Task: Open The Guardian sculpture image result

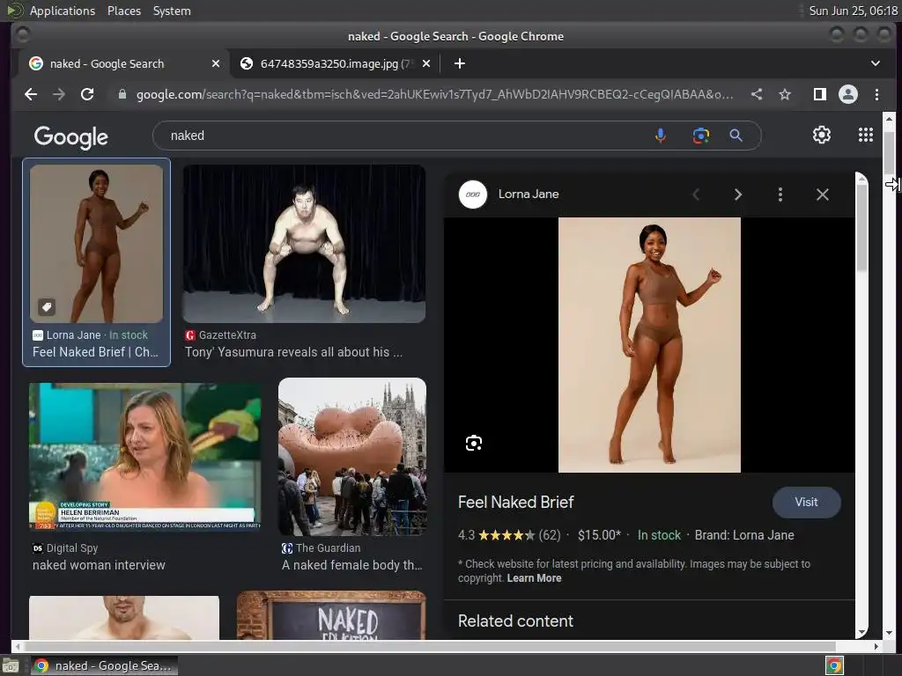Action: (352, 457)
